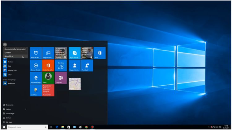Viewport: 232px width, 130px height.
Task: Click the orange Office tile
Action: click(48, 66)
